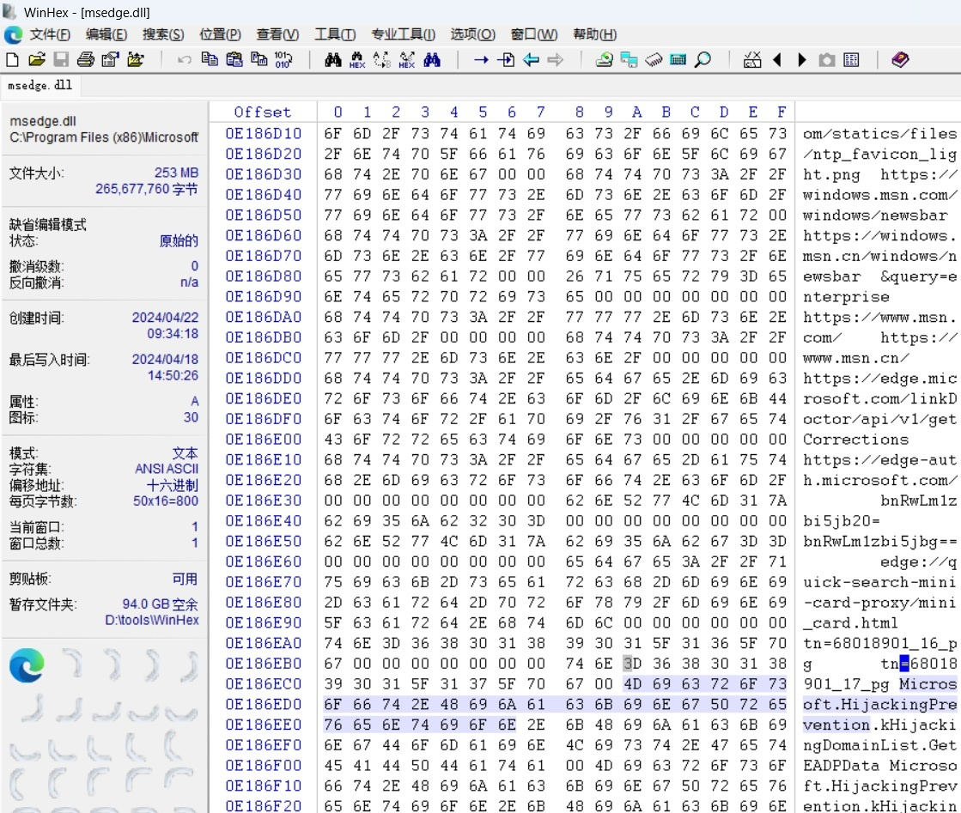Click the 253 MB file size value
Image resolution: width=961 pixels, height=813 pixels.
click(177, 173)
